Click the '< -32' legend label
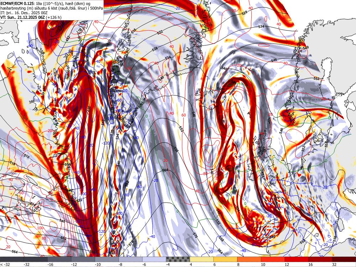 (x=5, y=265)
